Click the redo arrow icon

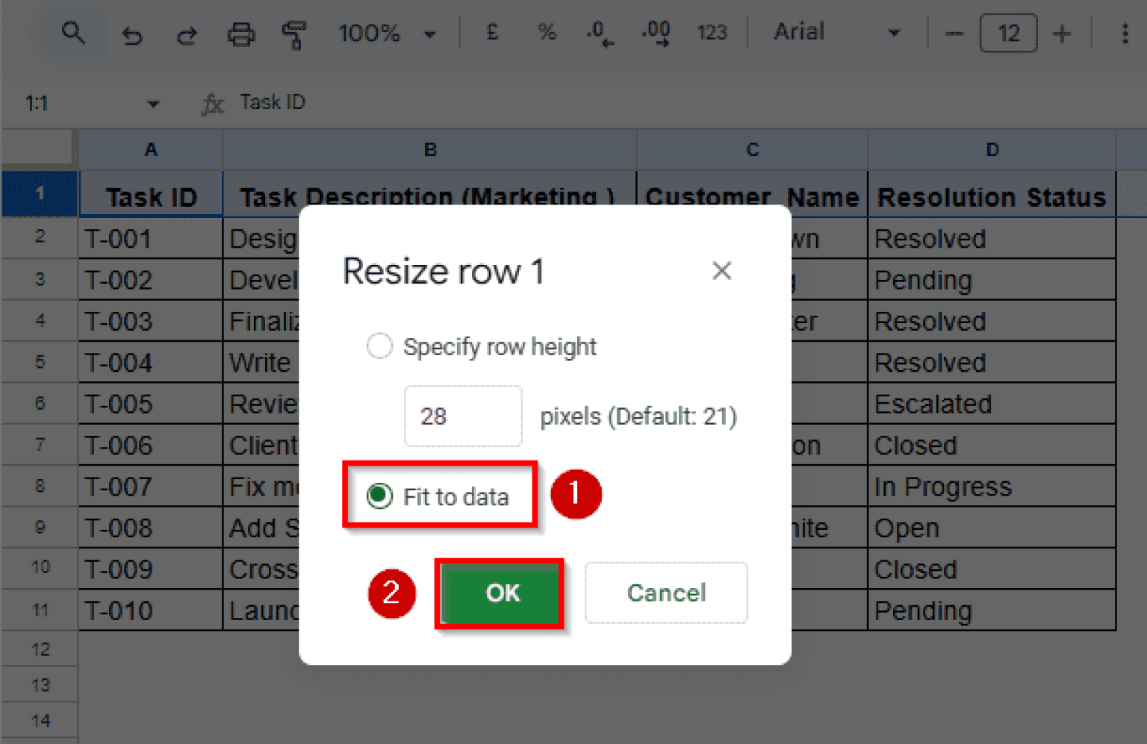pyautogui.click(x=186, y=34)
